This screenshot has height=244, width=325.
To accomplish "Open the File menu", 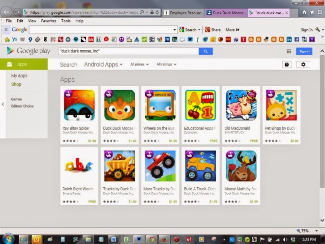I will pyautogui.click(x=9, y=21).
